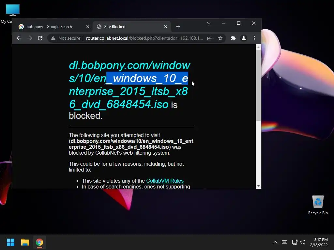Minimize the Chrome window
This screenshot has height=250, width=334.
tap(224, 23)
